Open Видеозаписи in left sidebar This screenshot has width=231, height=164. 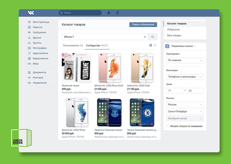click(x=40, y=58)
